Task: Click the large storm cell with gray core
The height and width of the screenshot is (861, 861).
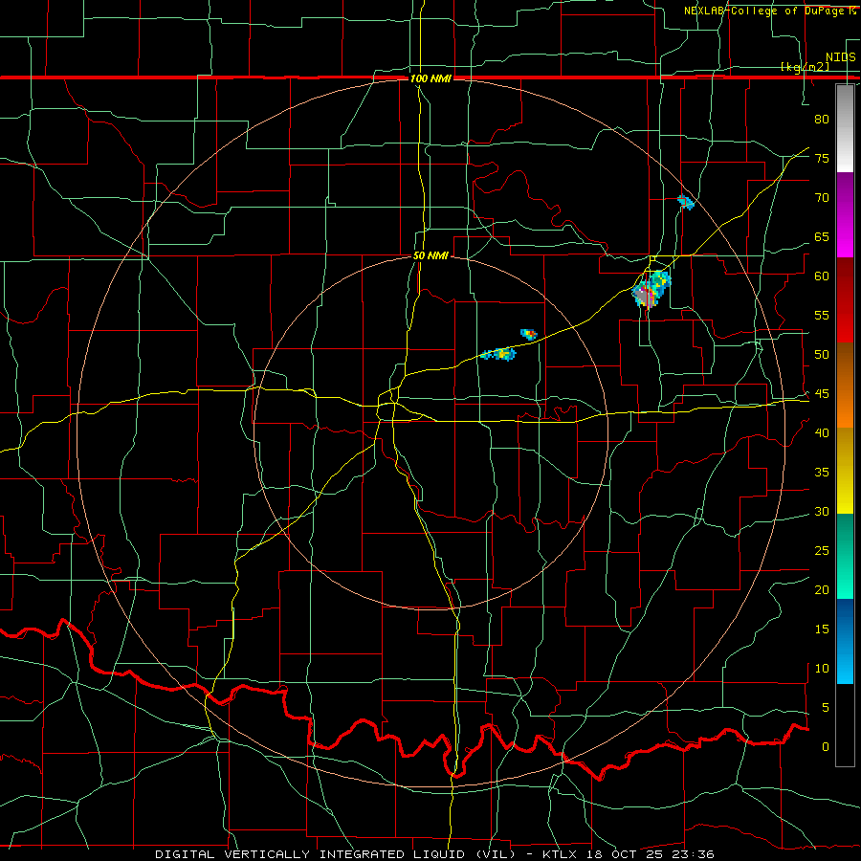Action: [x=651, y=290]
